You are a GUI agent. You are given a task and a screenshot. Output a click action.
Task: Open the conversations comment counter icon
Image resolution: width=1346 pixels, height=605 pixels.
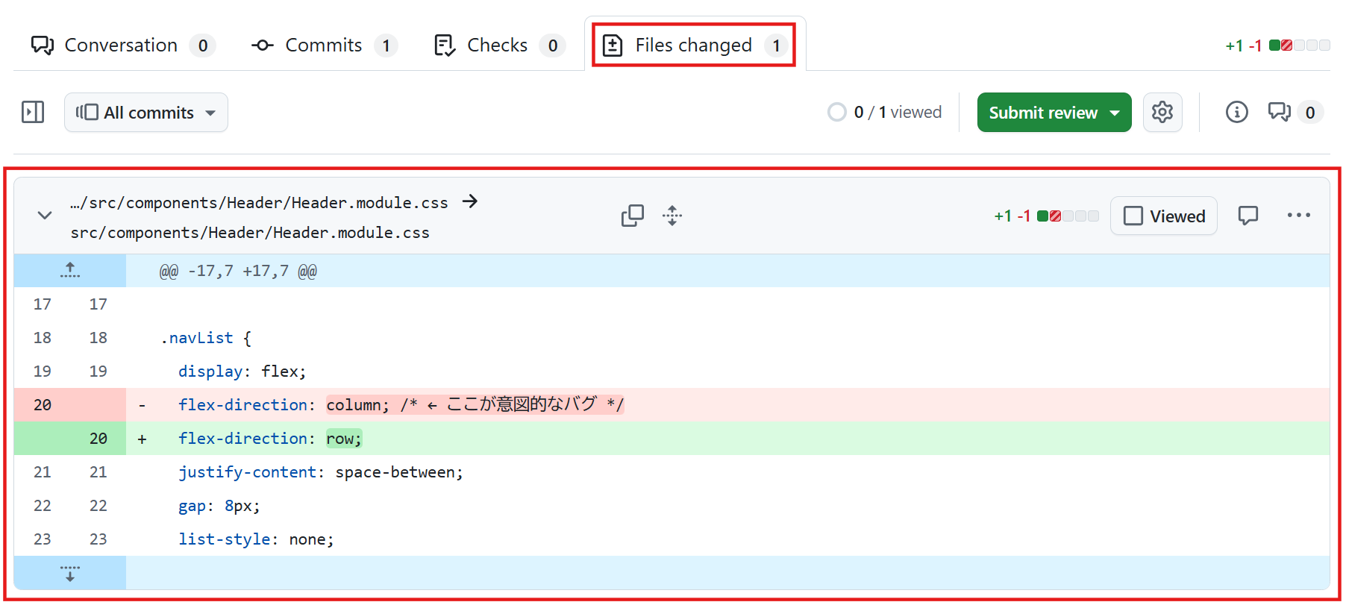click(1296, 112)
